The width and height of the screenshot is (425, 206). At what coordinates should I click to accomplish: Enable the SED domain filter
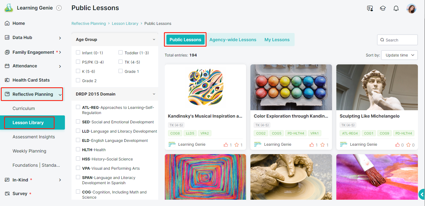click(78, 122)
